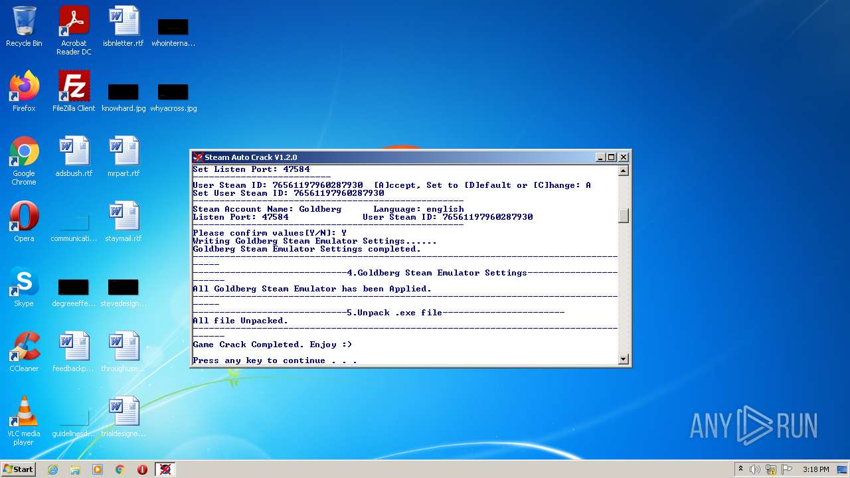Viewport: 850px width, 478px height.
Task: Select trialdesigne... document icon
Action: (124, 417)
